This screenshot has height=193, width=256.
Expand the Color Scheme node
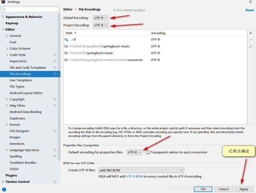(7, 48)
